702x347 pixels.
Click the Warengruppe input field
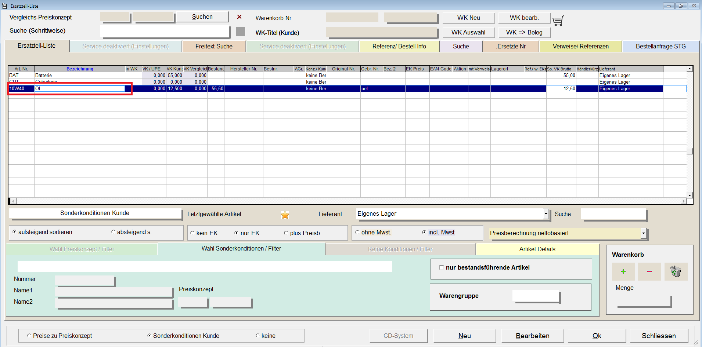click(536, 296)
